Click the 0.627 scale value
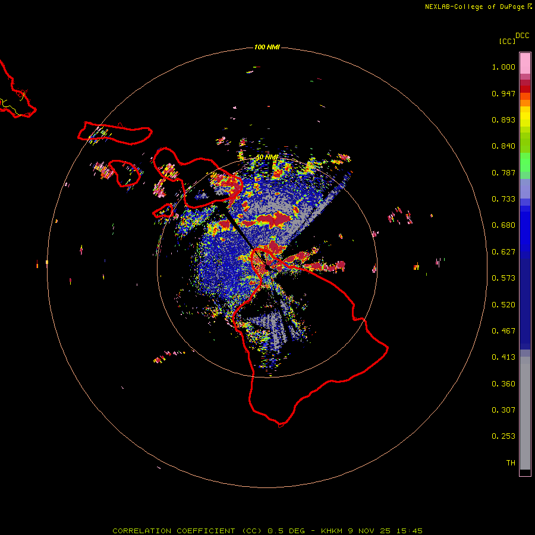This screenshot has height=535, width=535. click(503, 252)
